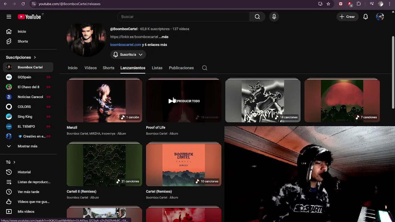Viewport: 395px width, 222px height.
Task: Search within channel using magnifier icon
Action: point(205,68)
